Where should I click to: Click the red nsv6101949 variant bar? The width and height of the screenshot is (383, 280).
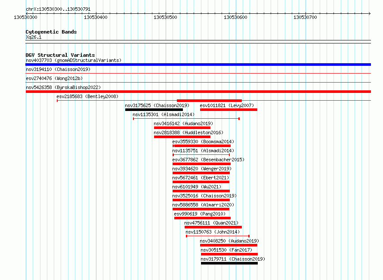(x=201, y=191)
